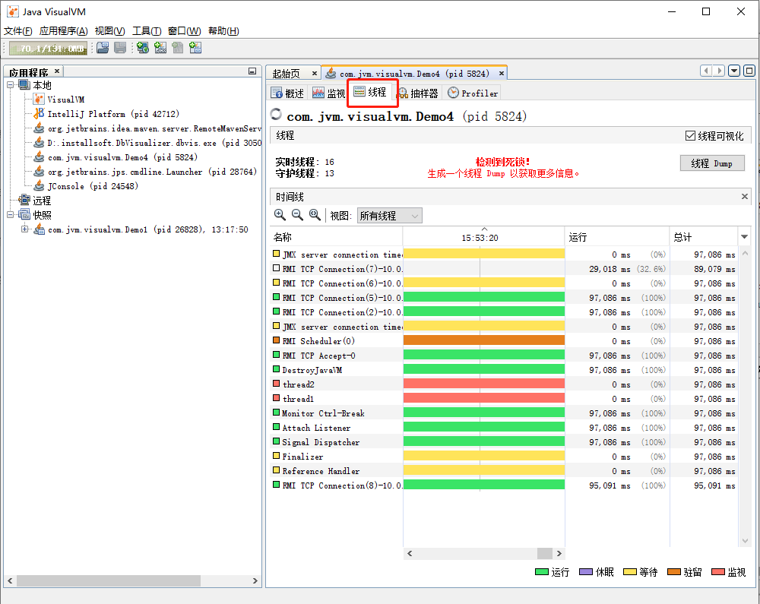This screenshot has height=604, width=760.
Task: Maximize the editor window area
Action: click(x=749, y=71)
